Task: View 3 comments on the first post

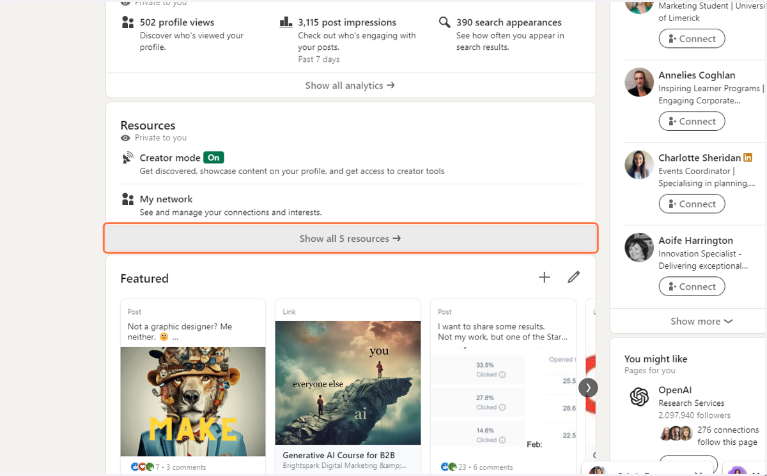Action: coord(186,467)
